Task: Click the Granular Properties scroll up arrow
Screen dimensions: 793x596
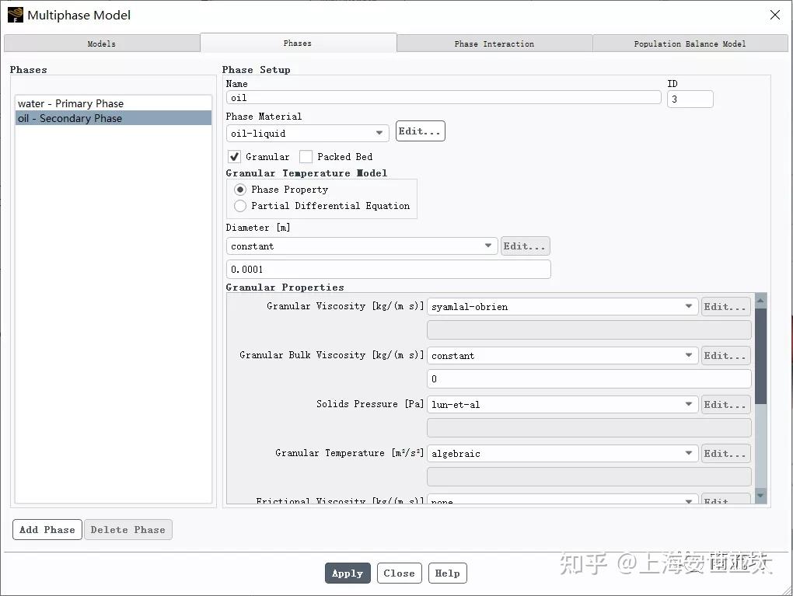Action: (x=760, y=300)
